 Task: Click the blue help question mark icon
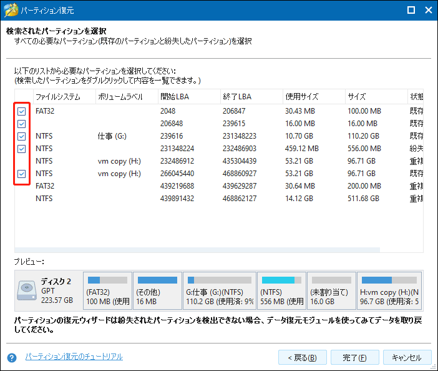pos(11,358)
